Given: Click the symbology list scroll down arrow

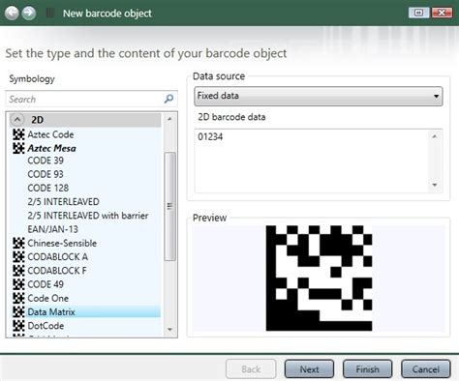Looking at the screenshot, I should 169,330.
